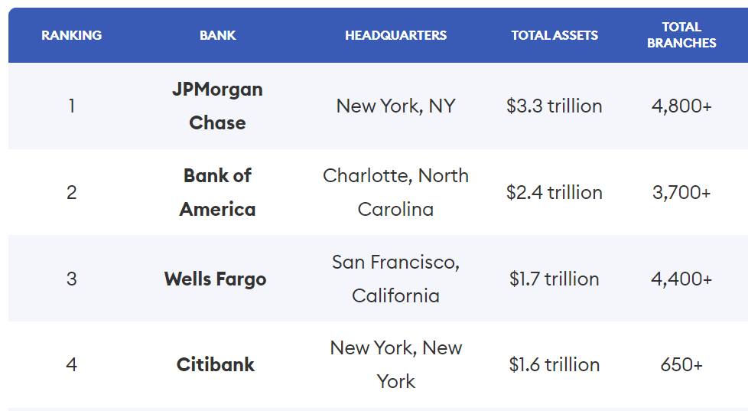Select the 4,800+ branches value
This screenshot has height=411, width=748.
click(681, 106)
